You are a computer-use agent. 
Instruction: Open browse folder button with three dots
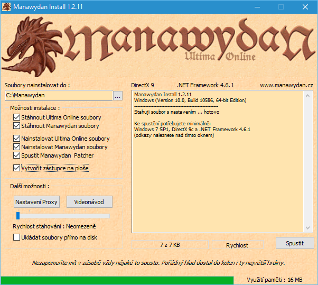tap(118, 96)
